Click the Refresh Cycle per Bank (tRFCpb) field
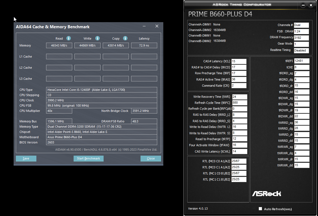Viewport: 318px width, 216px height. click(240, 109)
